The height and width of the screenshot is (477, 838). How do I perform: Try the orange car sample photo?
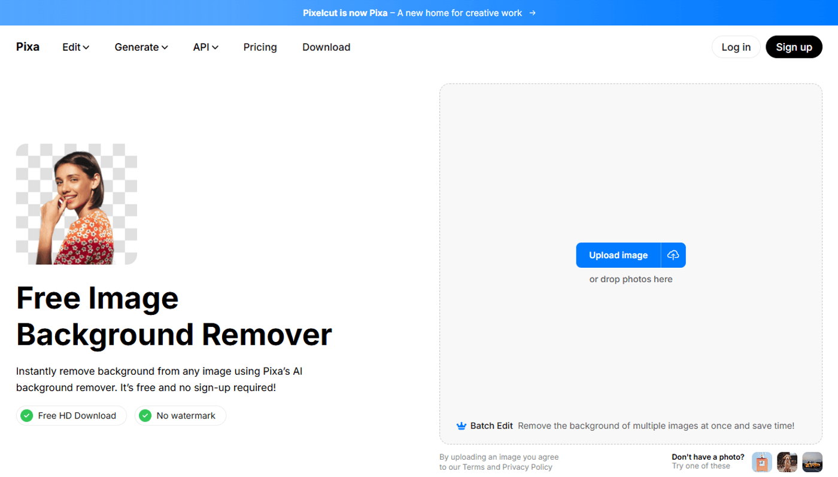[812, 462]
